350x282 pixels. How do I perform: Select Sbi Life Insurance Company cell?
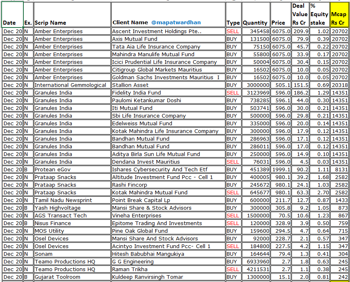click(x=168, y=116)
